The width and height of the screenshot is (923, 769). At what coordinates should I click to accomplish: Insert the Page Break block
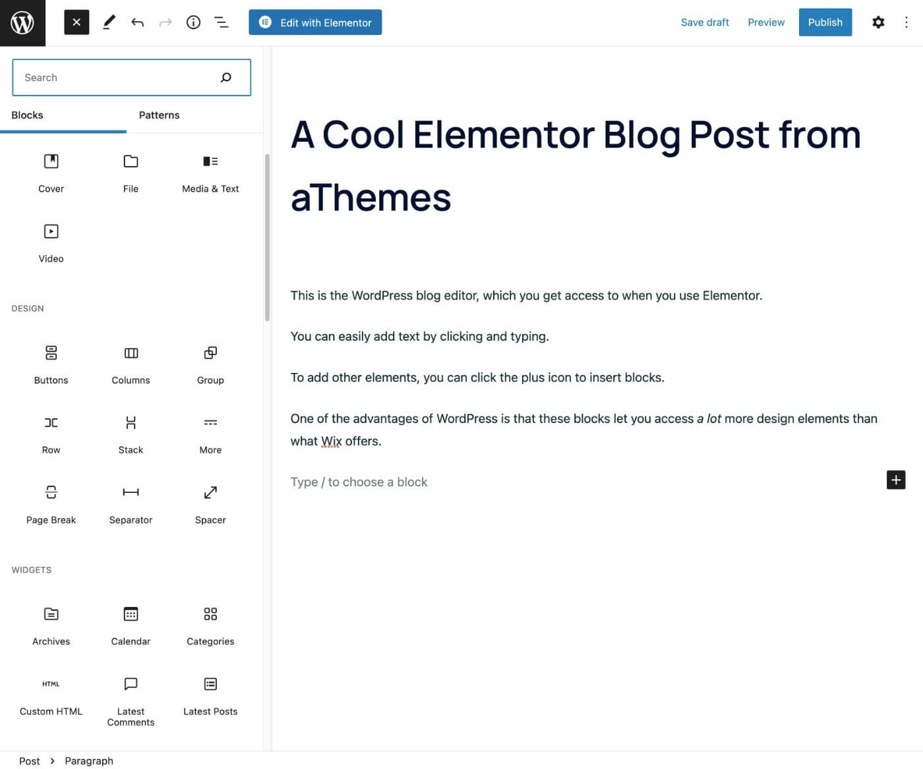point(51,505)
